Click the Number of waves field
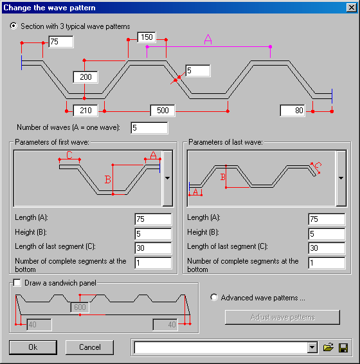The width and height of the screenshot is (360, 364). point(149,128)
